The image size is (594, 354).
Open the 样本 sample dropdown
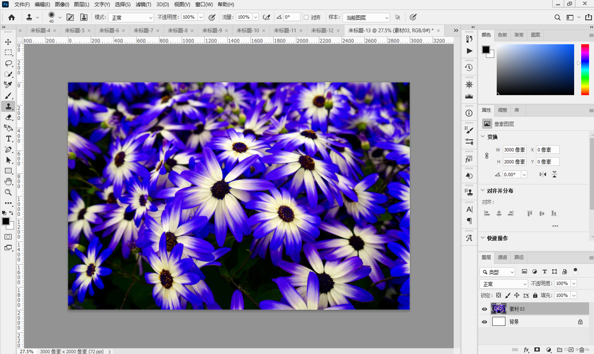tap(366, 18)
